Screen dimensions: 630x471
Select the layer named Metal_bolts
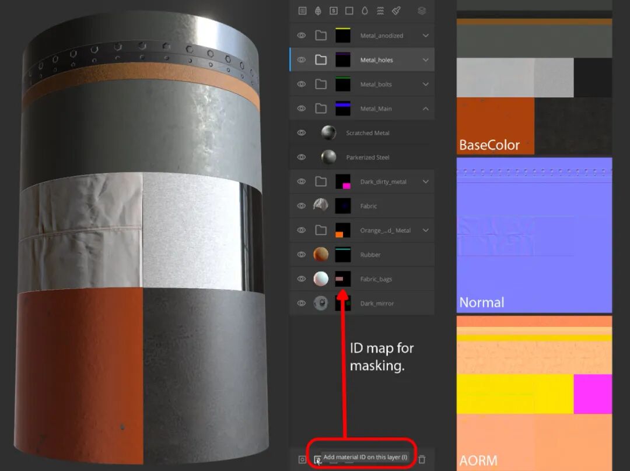(x=376, y=85)
